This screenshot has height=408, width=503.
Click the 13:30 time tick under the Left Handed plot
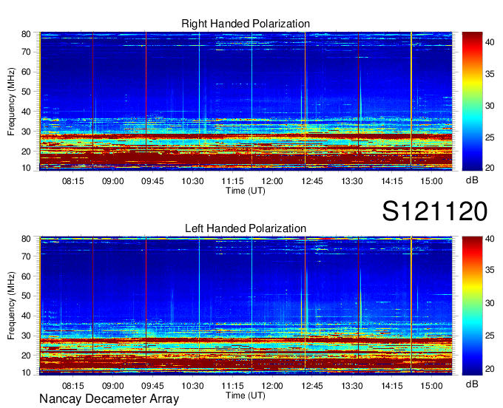tap(352, 386)
